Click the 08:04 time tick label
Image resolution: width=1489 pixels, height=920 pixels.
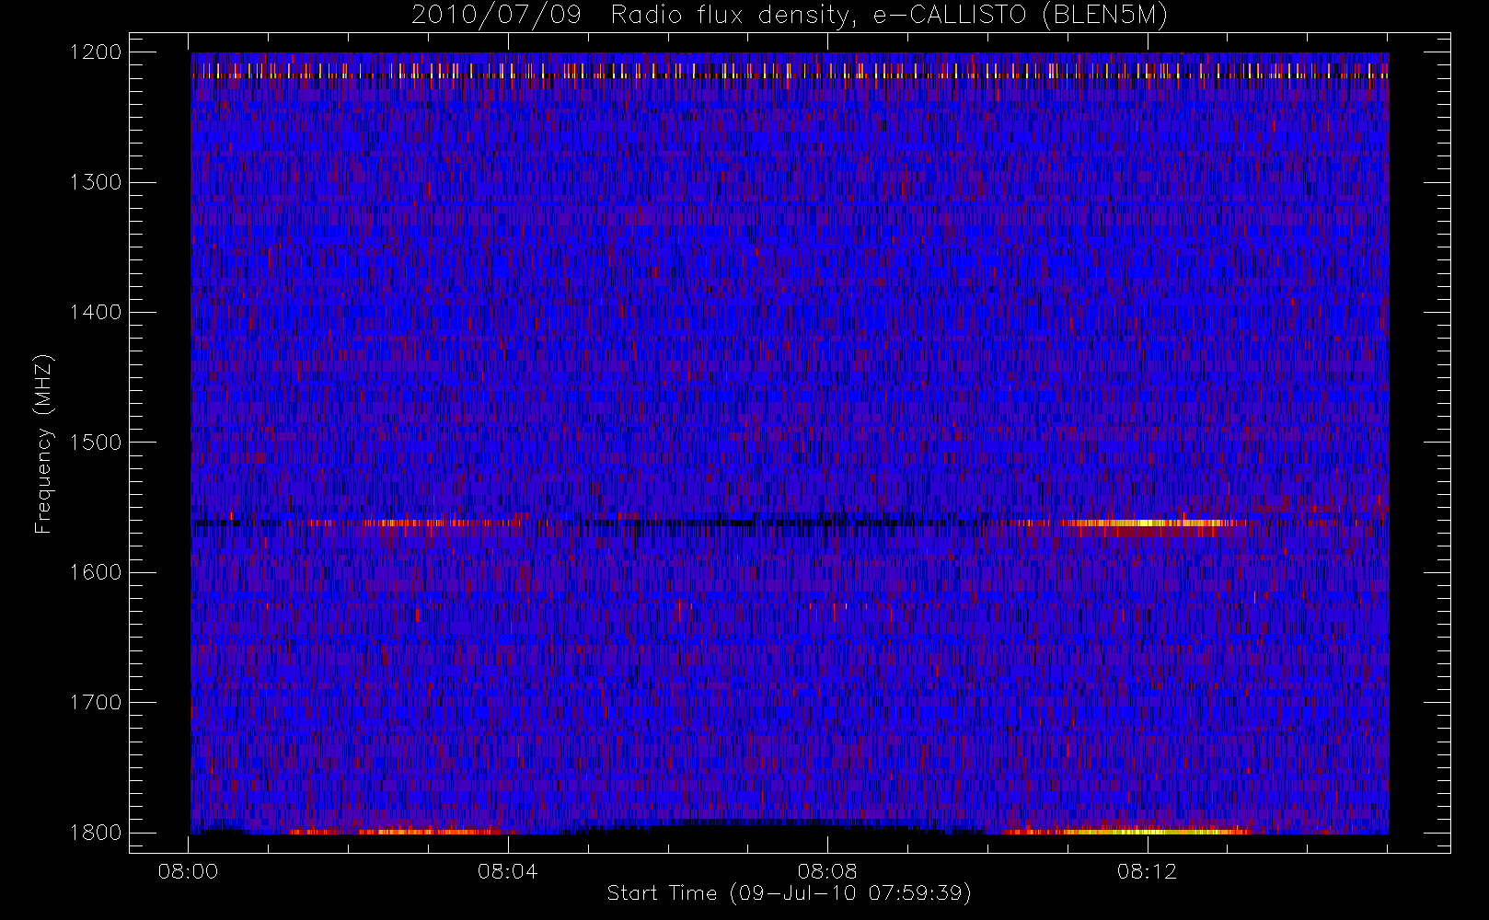(x=508, y=871)
